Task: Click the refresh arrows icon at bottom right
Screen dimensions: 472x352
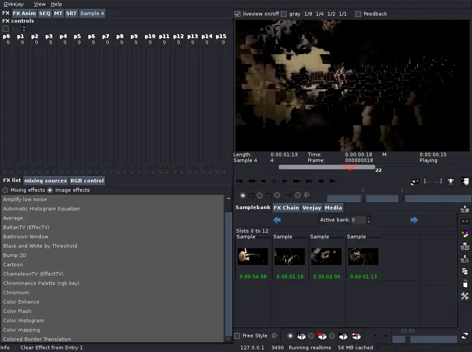Action: pyautogui.click(x=465, y=336)
